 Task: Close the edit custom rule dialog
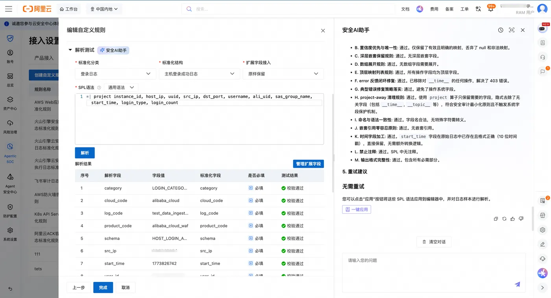pyautogui.click(x=323, y=30)
